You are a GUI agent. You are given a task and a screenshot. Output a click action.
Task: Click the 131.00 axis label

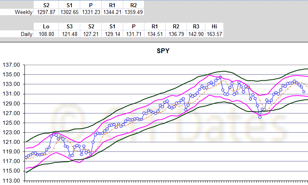11,94
